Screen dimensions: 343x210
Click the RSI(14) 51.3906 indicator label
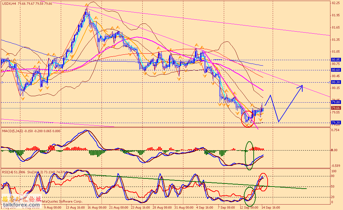pos(14,172)
